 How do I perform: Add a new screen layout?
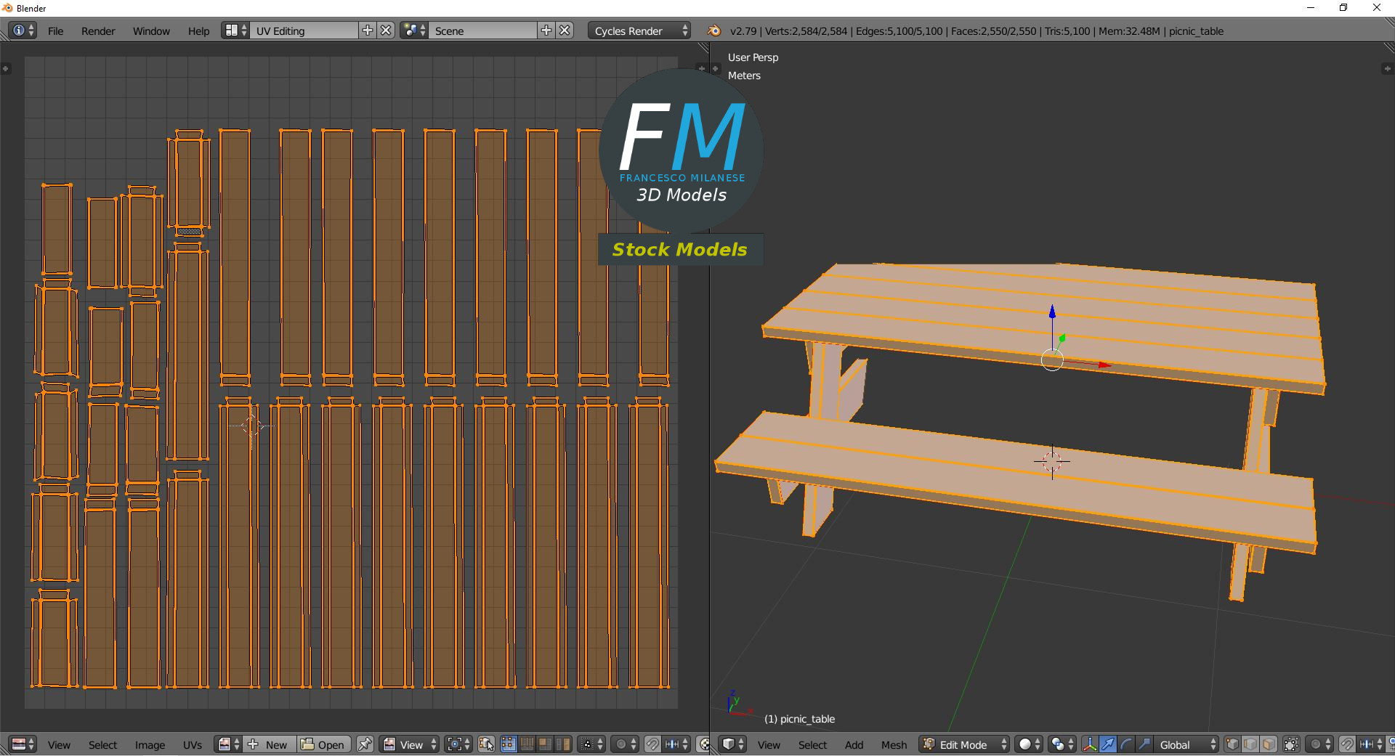368,31
